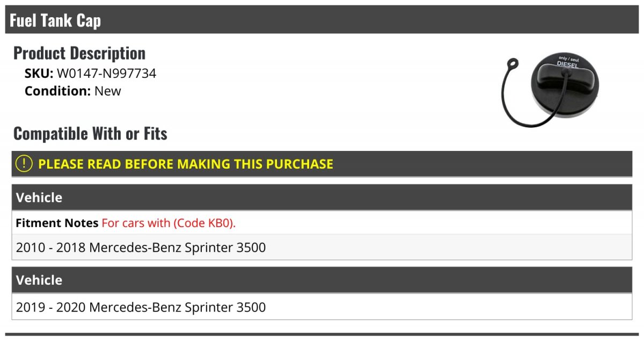Screen dimensions: 644x341
Task: Click the yellow exclamation warning icon
Action: 24,164
